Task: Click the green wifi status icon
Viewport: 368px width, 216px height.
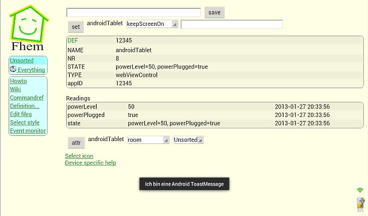Action: [x=360, y=190]
